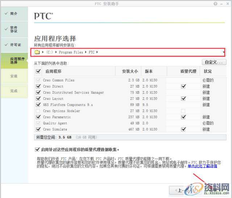Select the 安装 step in sidebar
This screenshot has width=232, height=198.
tap(14, 76)
